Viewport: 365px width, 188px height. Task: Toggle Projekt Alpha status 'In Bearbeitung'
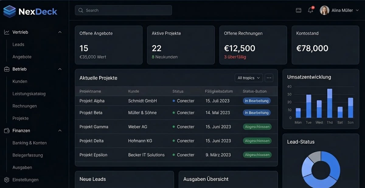[x=257, y=101]
